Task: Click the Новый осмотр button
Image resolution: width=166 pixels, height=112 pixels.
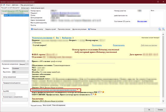Action: [x=37, y=29]
